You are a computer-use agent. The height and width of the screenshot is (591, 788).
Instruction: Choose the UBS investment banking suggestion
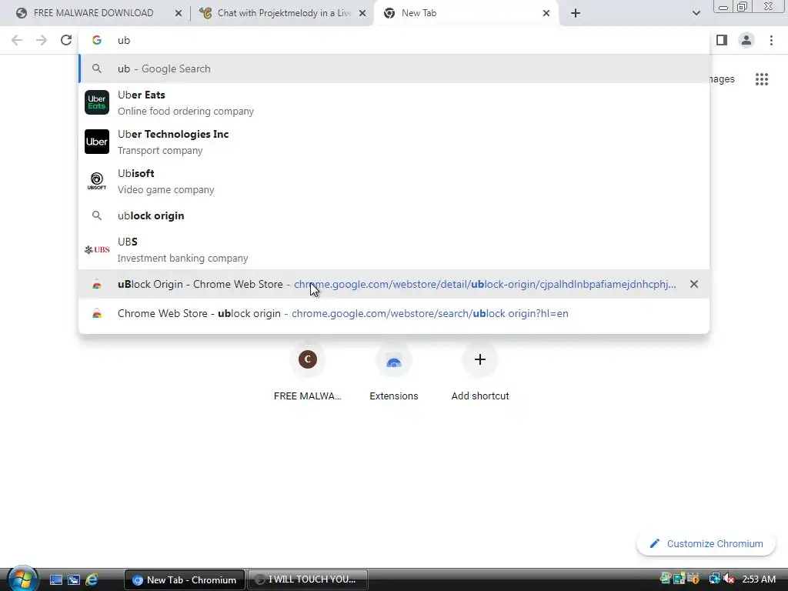[x=183, y=250]
